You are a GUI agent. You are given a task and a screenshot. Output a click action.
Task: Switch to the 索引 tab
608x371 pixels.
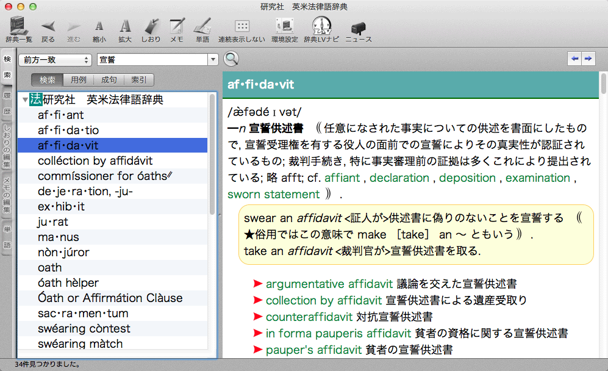[x=139, y=80]
